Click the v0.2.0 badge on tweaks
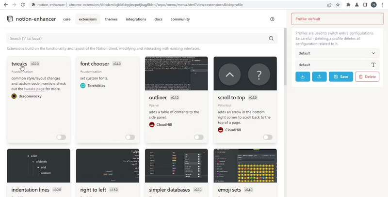The width and height of the screenshot is (388, 197). point(35,64)
